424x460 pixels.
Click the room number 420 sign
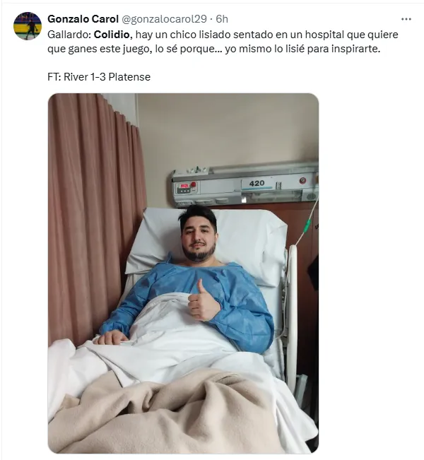pyautogui.click(x=257, y=183)
